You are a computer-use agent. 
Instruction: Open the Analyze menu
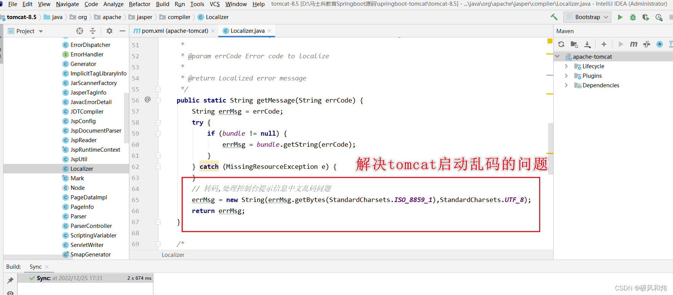pyautogui.click(x=113, y=4)
